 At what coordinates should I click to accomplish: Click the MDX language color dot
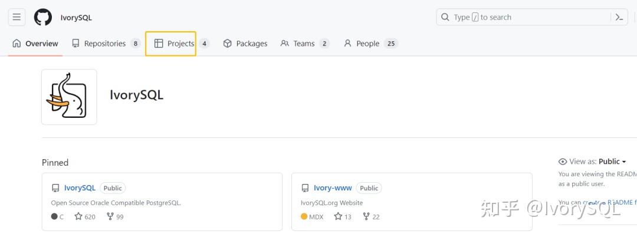[x=304, y=216]
